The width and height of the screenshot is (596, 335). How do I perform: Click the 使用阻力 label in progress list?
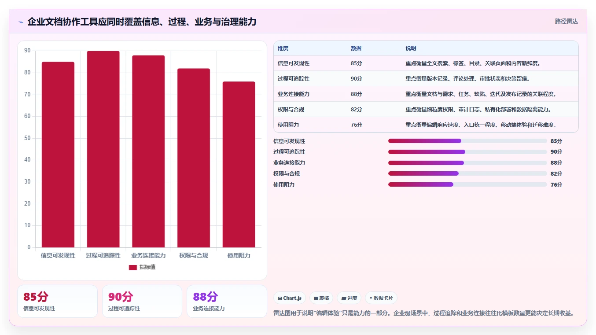click(284, 185)
